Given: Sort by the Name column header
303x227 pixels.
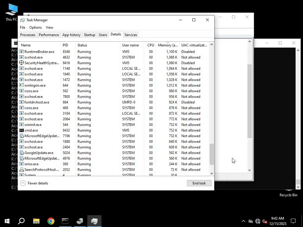Looking at the screenshot, I should pyautogui.click(x=40, y=45).
